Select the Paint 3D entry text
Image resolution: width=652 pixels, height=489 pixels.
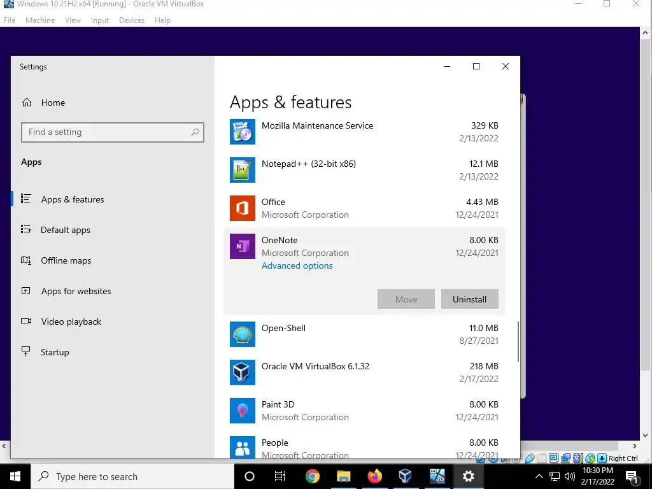coord(278,404)
